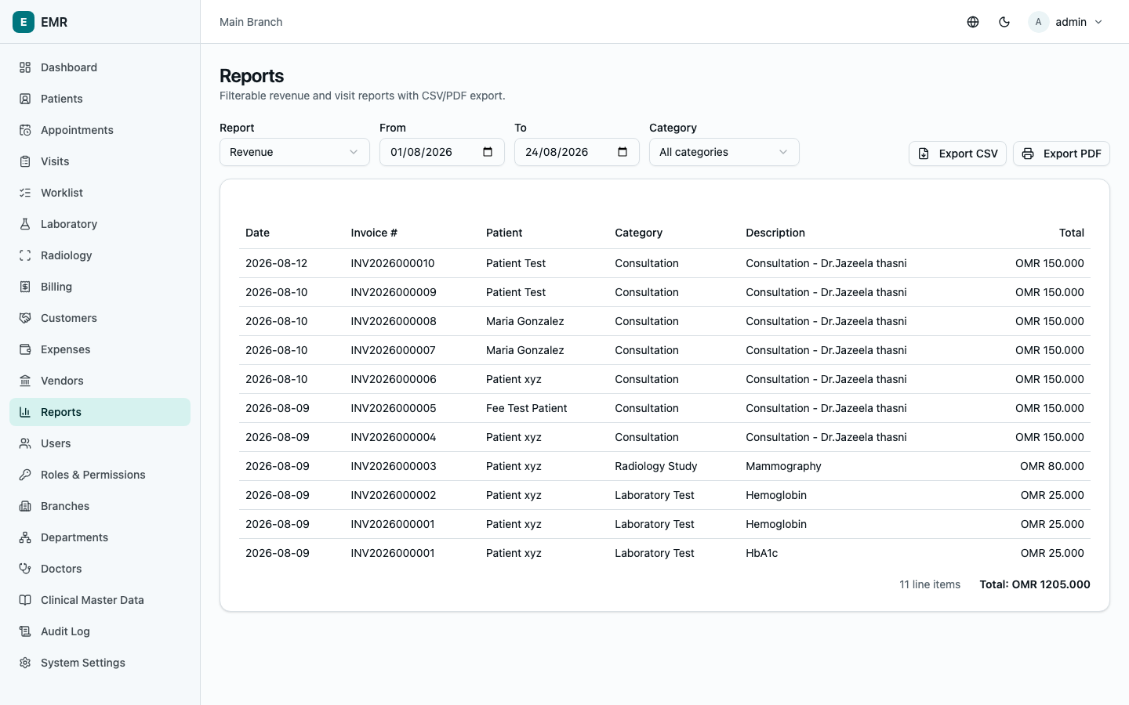Click the Radiology Study category cell
This screenshot has height=705, width=1129.
[x=656, y=466]
